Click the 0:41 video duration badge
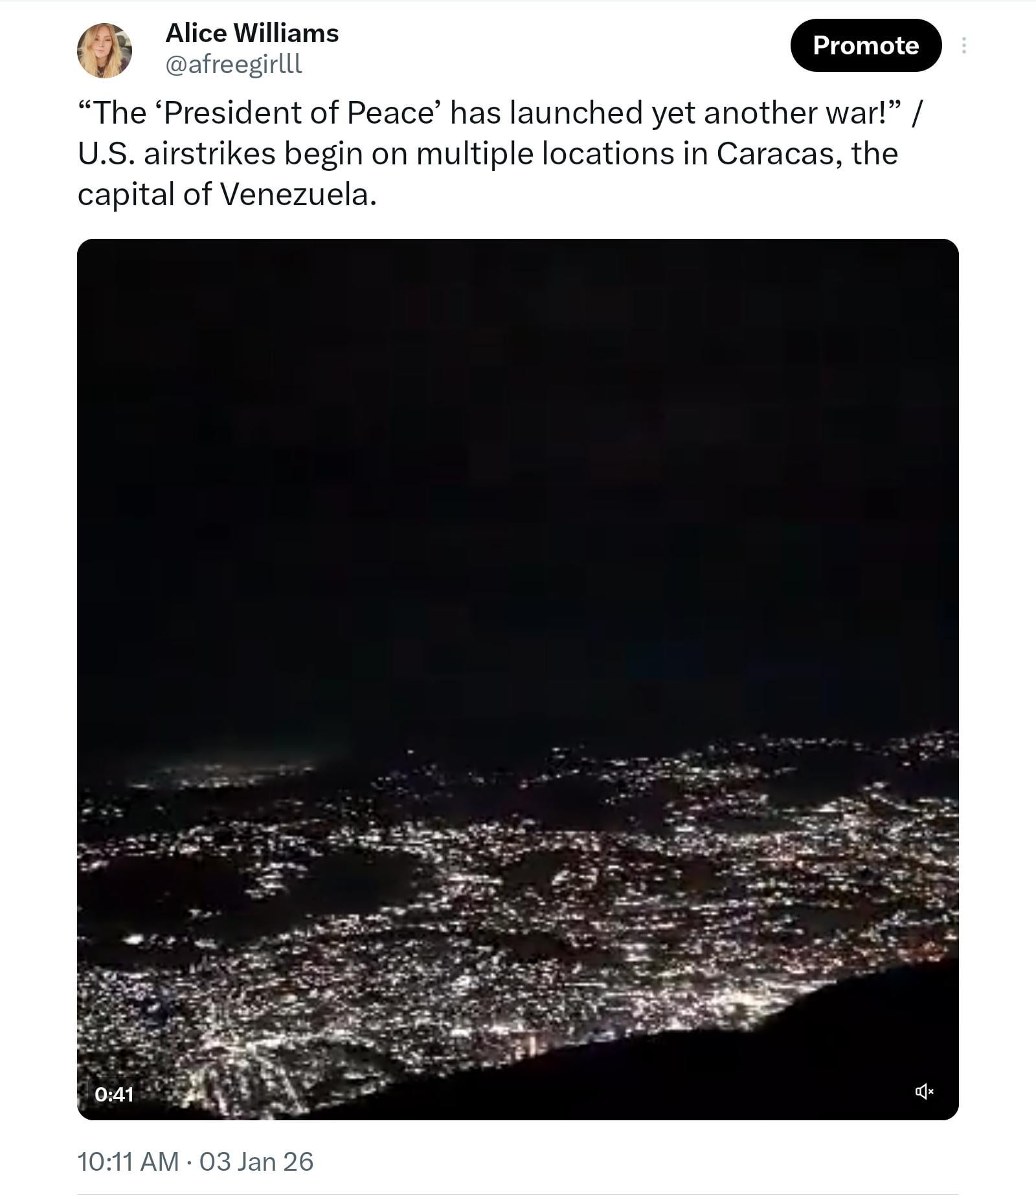This screenshot has width=1036, height=1196. click(x=114, y=1094)
